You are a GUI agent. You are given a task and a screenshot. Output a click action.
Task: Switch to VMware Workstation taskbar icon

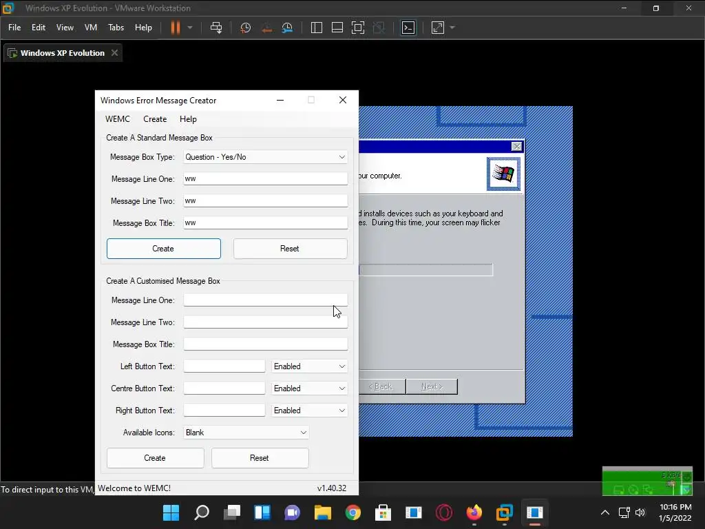point(505,512)
